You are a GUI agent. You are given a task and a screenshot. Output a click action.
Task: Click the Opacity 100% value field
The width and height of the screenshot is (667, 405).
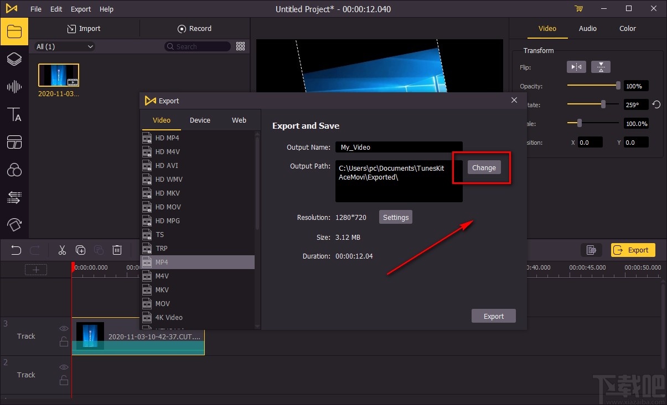point(635,86)
